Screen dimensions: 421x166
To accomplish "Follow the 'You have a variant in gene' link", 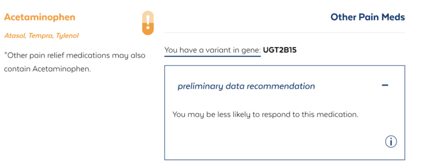I will pyautogui.click(x=212, y=50).
